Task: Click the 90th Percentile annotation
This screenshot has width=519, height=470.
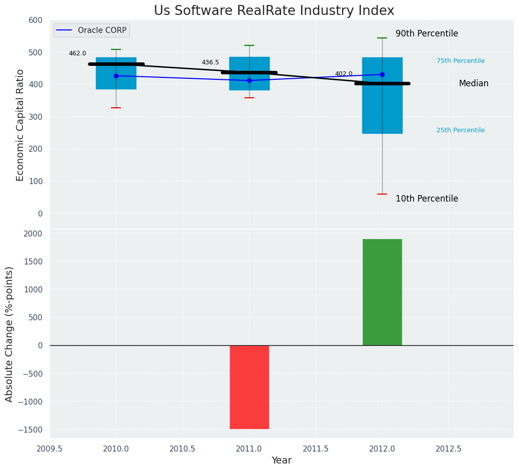Action: click(427, 34)
